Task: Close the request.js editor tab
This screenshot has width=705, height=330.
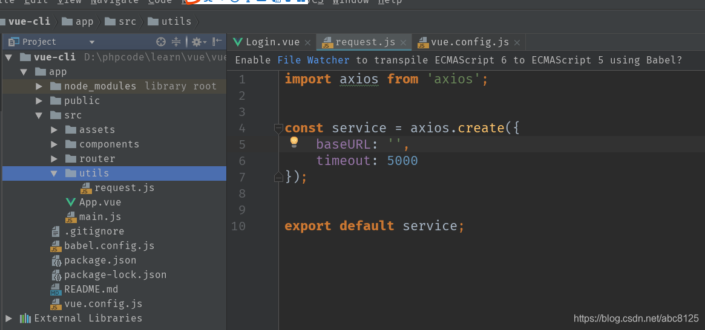Action: tap(403, 43)
